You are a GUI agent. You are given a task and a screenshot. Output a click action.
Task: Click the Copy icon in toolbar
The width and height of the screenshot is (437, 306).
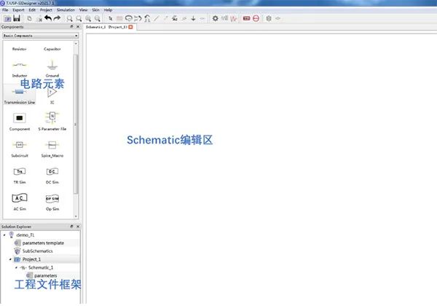[x=29, y=19]
